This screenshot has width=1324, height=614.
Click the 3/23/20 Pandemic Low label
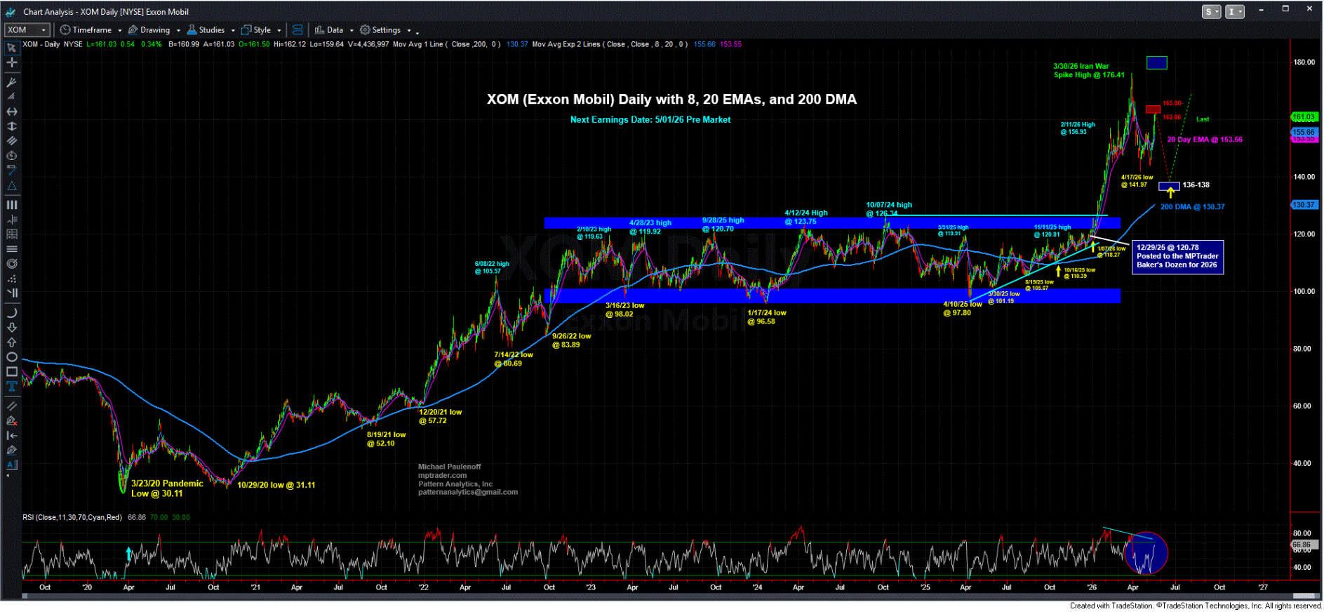(x=167, y=488)
